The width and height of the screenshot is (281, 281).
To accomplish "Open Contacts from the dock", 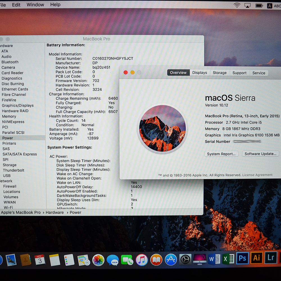I will click(26, 260).
